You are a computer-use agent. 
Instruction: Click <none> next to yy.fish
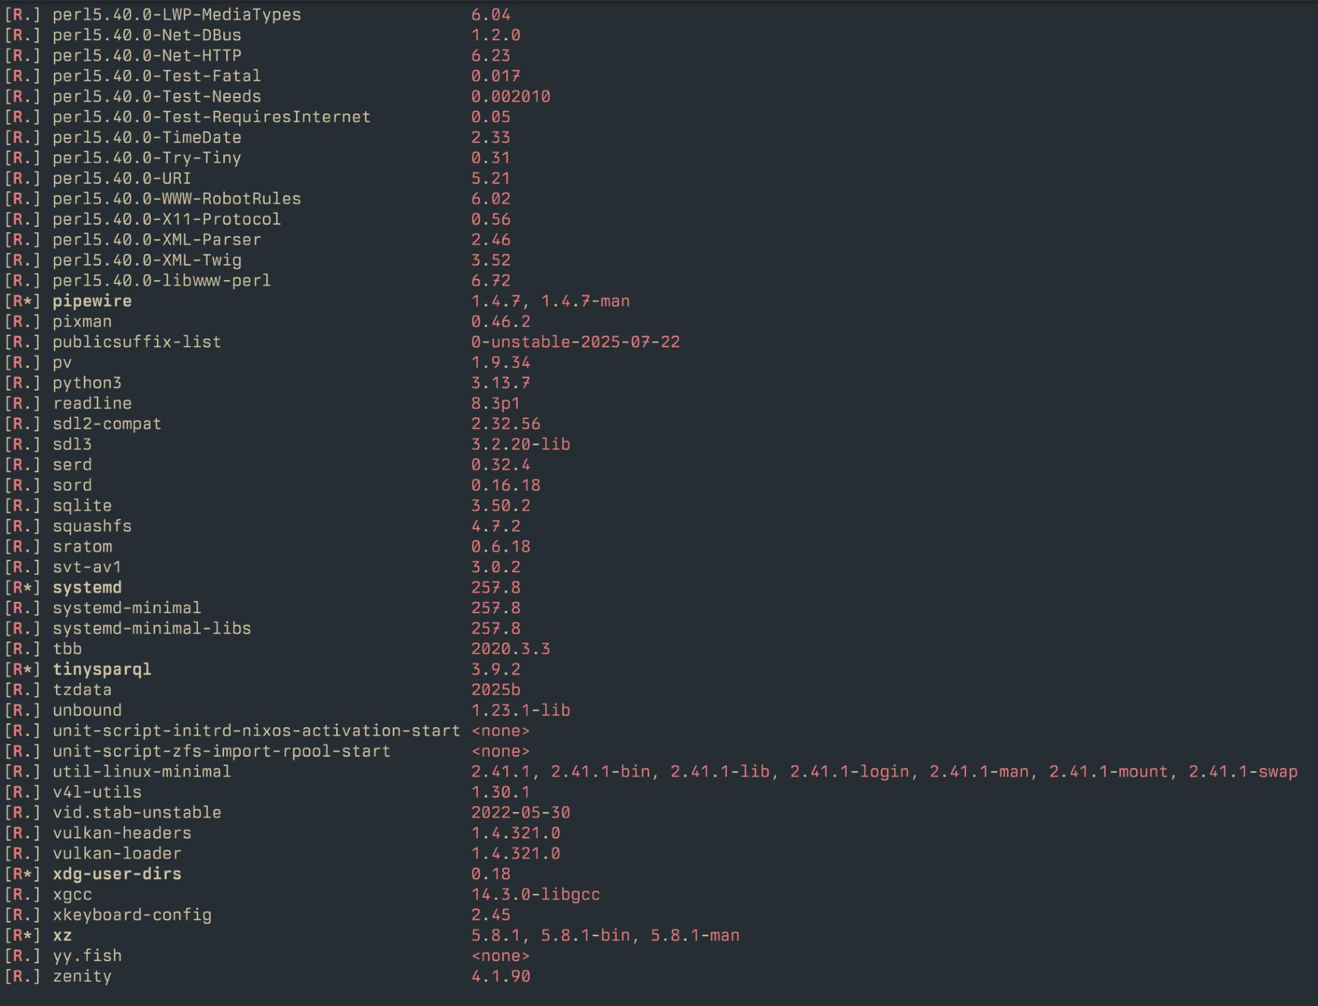point(500,956)
